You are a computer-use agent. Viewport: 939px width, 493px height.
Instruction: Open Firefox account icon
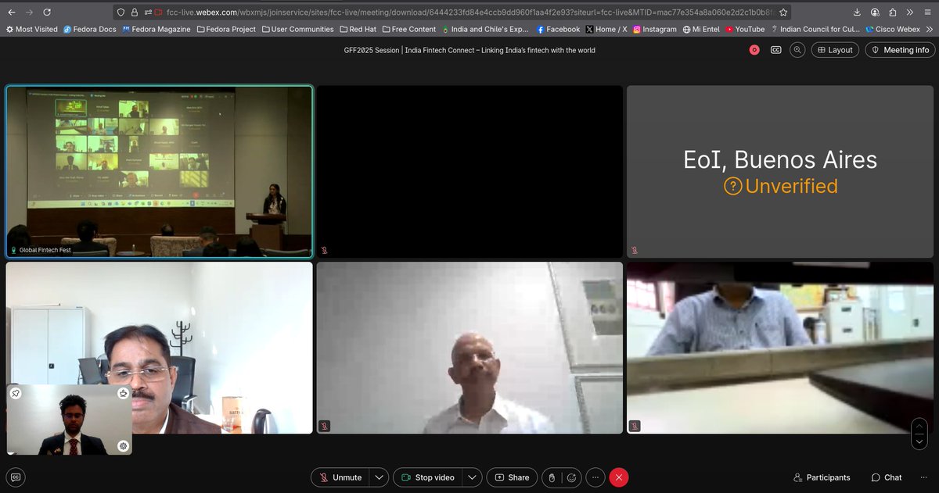875,12
